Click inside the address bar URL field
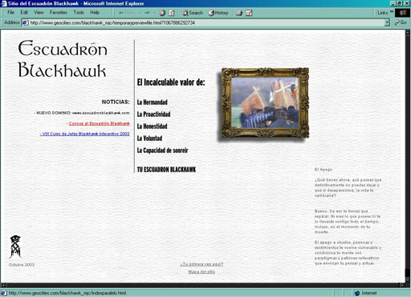 pos(203,22)
